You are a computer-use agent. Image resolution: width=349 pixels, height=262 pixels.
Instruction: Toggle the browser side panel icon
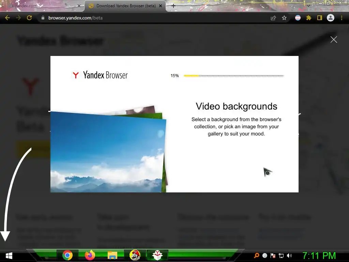tap(320, 18)
